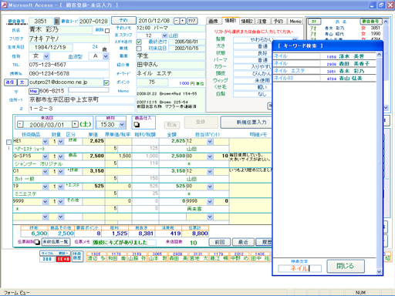
Task: Select search result 1859 清水 美世
Action: tap(325, 56)
